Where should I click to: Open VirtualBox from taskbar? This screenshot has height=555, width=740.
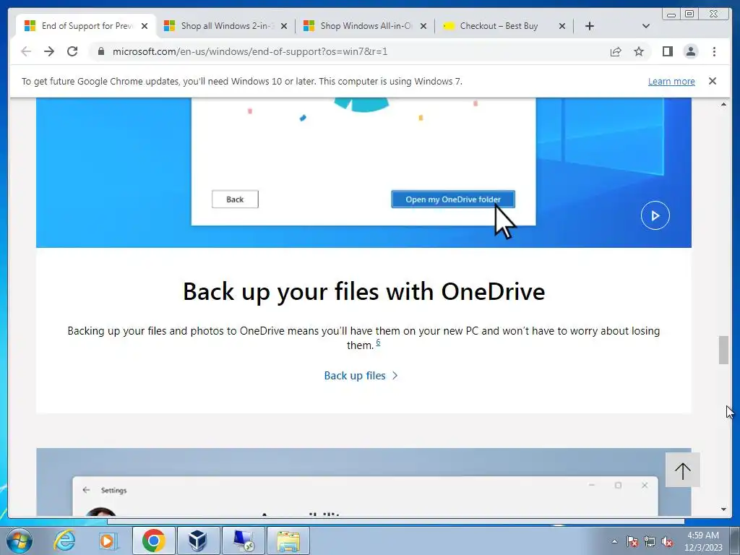pyautogui.click(x=198, y=541)
